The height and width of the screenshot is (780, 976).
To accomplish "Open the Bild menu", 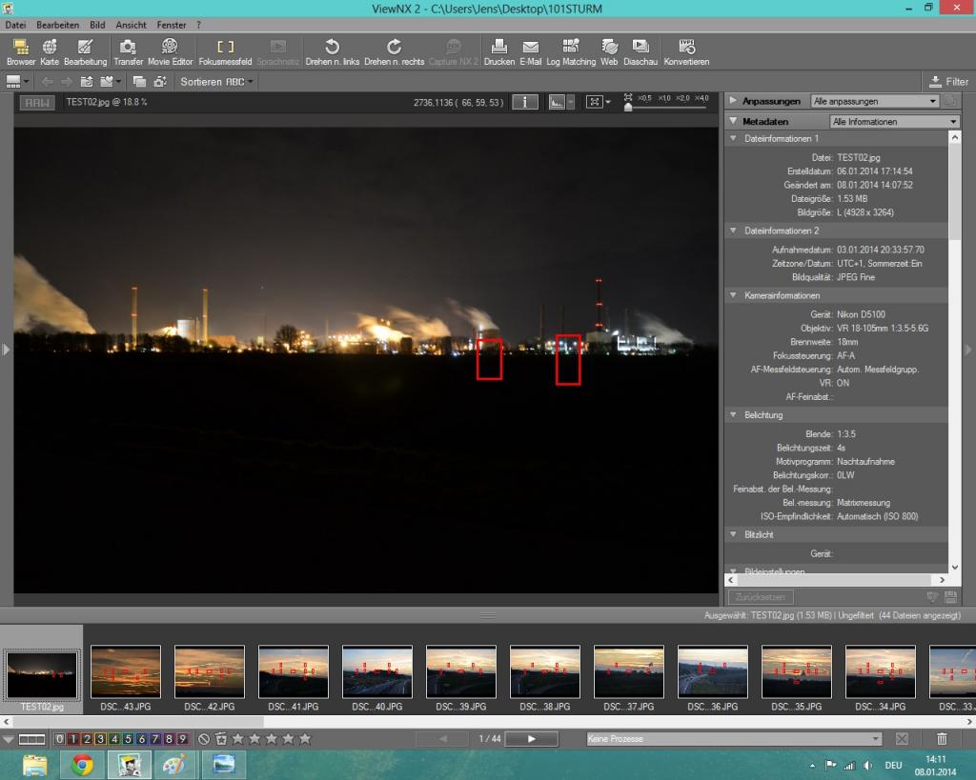I will coord(97,25).
